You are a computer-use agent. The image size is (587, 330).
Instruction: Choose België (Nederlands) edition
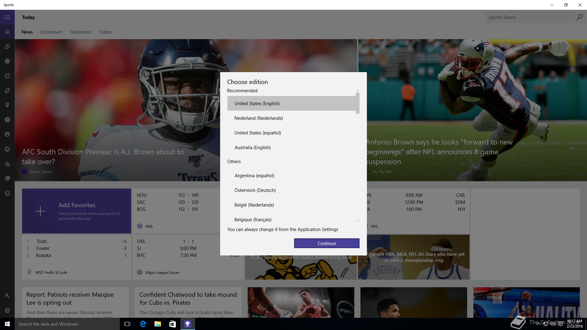click(x=292, y=205)
